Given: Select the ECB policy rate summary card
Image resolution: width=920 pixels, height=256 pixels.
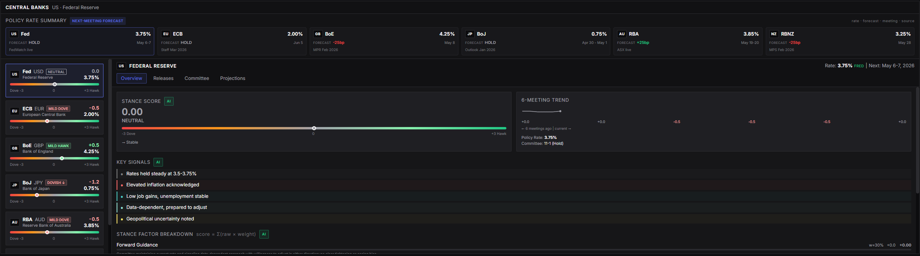Looking at the screenshot, I should pos(232,41).
